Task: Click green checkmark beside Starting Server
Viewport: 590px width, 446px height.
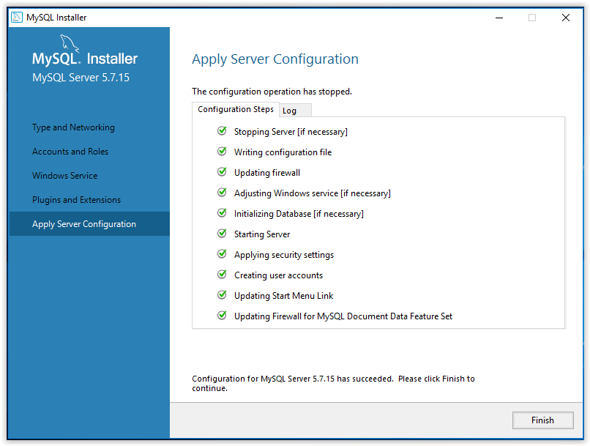Action: point(222,234)
